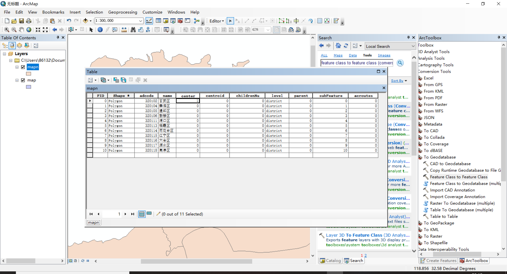Screen dimensions: 507x274
Task: Select the Identify tool on the toolbar
Action: [100, 30]
